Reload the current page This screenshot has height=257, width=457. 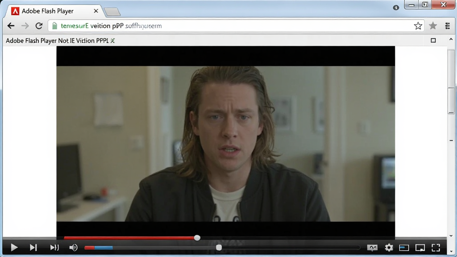[x=39, y=26]
